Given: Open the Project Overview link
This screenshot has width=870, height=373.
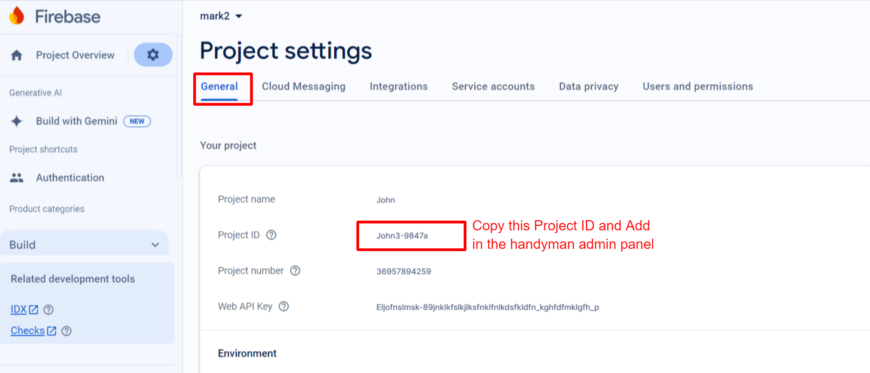Looking at the screenshot, I should [x=75, y=55].
